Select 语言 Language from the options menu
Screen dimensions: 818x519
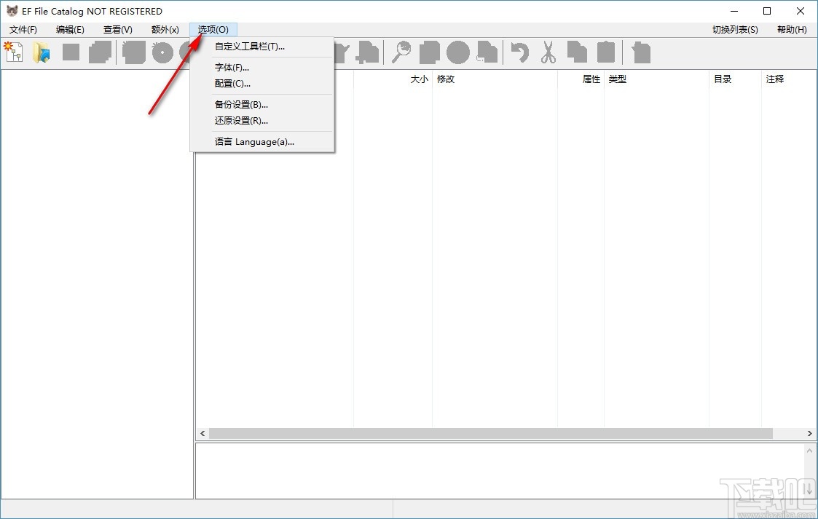pyautogui.click(x=254, y=141)
